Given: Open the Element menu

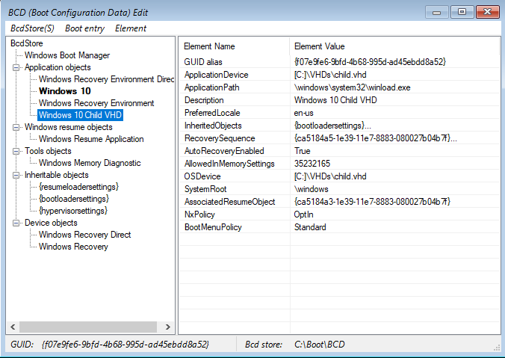Looking at the screenshot, I should [131, 28].
